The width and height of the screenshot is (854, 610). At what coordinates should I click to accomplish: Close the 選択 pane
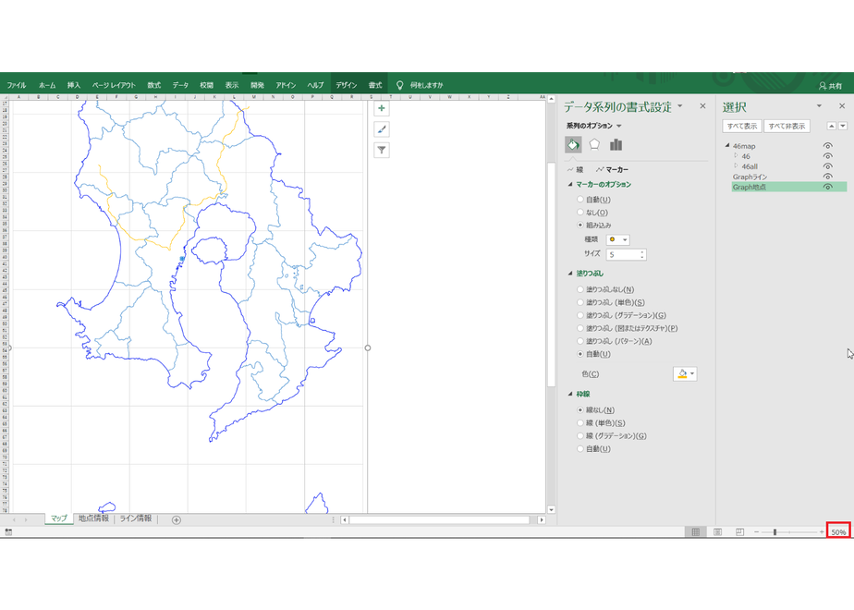pos(842,106)
